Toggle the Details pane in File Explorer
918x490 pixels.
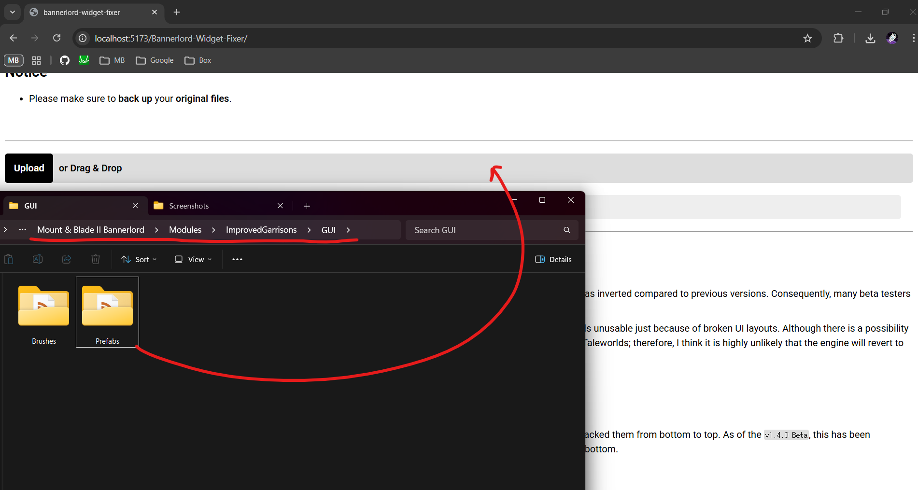coord(553,259)
